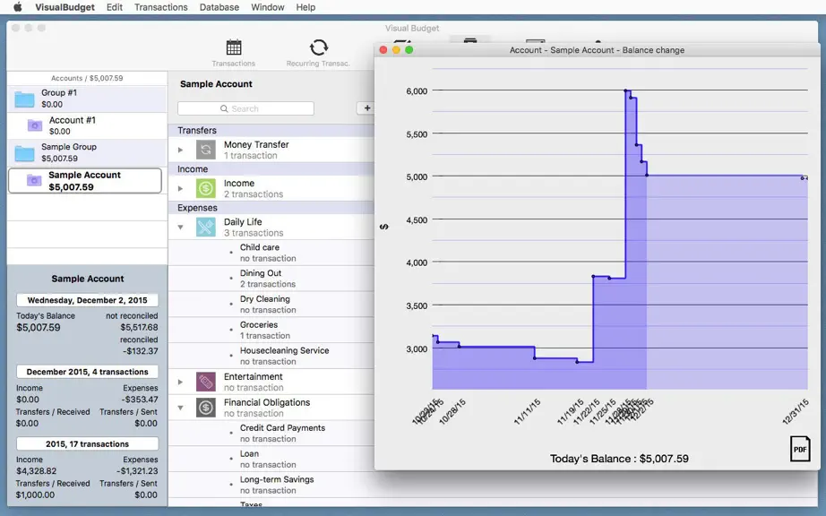The width and height of the screenshot is (826, 516).
Task: Select the Entertainment ticket icon
Action: click(x=205, y=382)
